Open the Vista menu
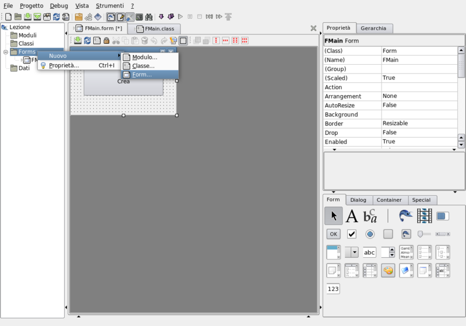Viewport: 466px width, 326px height. click(82, 6)
